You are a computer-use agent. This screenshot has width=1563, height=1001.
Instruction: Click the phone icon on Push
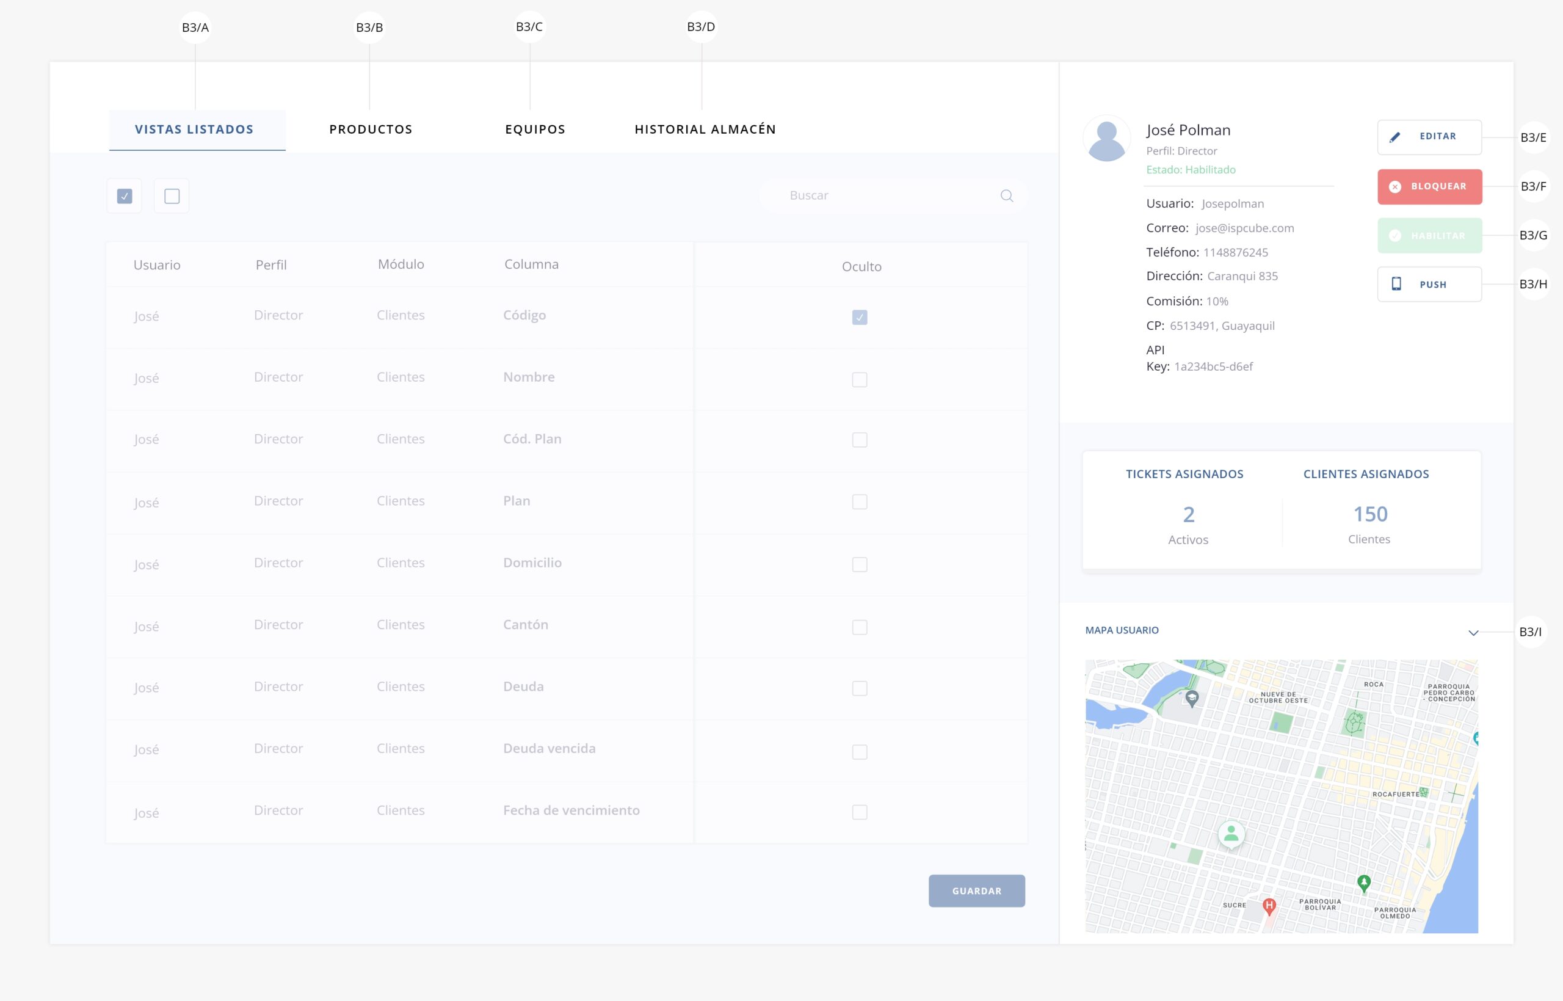(1396, 284)
